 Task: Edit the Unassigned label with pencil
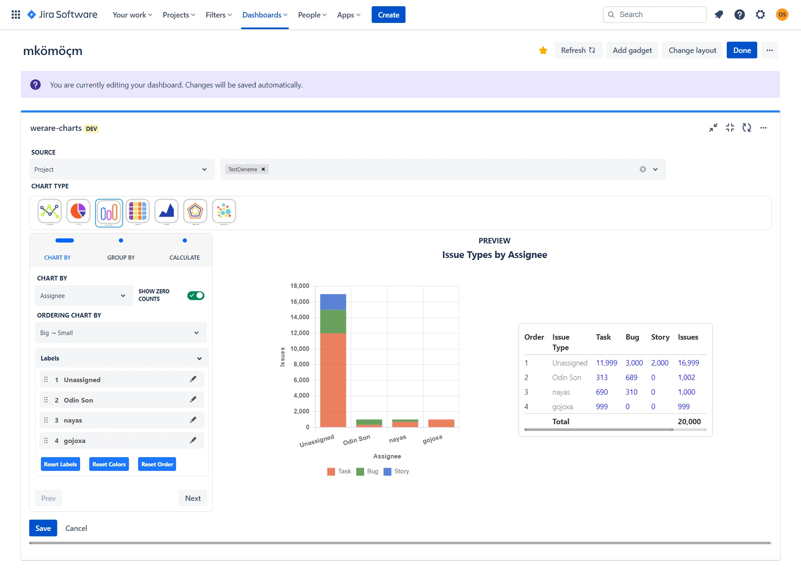coord(193,379)
